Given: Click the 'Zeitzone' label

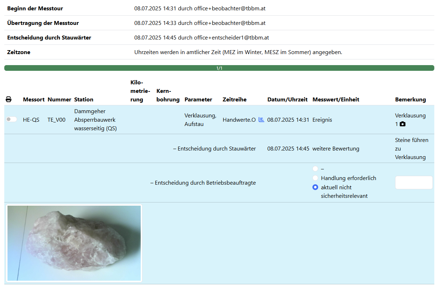Looking at the screenshot, I should coord(19,52).
